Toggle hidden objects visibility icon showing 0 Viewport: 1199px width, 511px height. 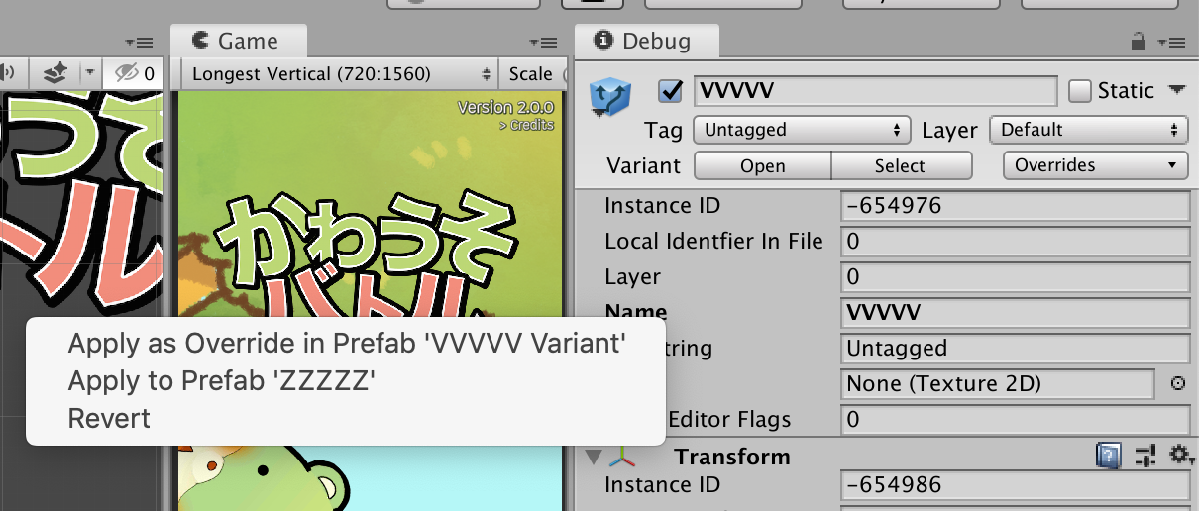pyautogui.click(x=134, y=72)
